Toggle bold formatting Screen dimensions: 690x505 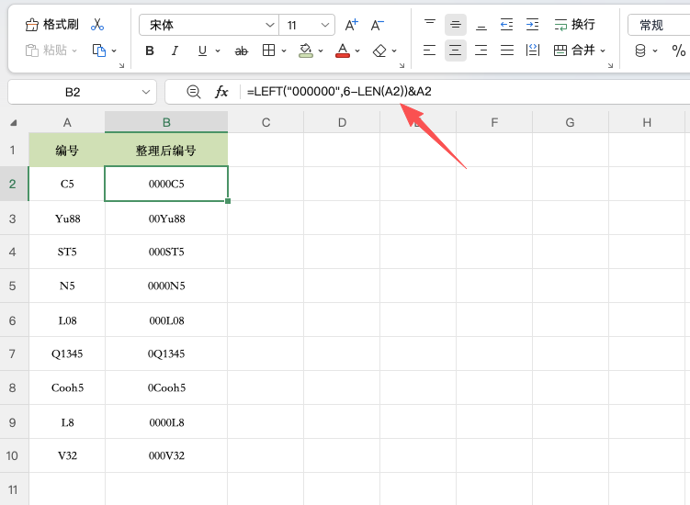150,50
